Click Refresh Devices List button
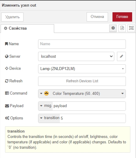The width and height of the screenshot is (136, 158). pos(82,81)
